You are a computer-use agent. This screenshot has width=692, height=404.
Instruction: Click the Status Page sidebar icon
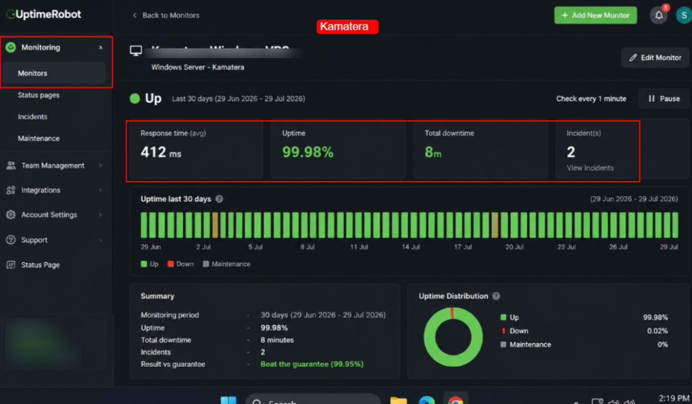pyautogui.click(x=11, y=265)
